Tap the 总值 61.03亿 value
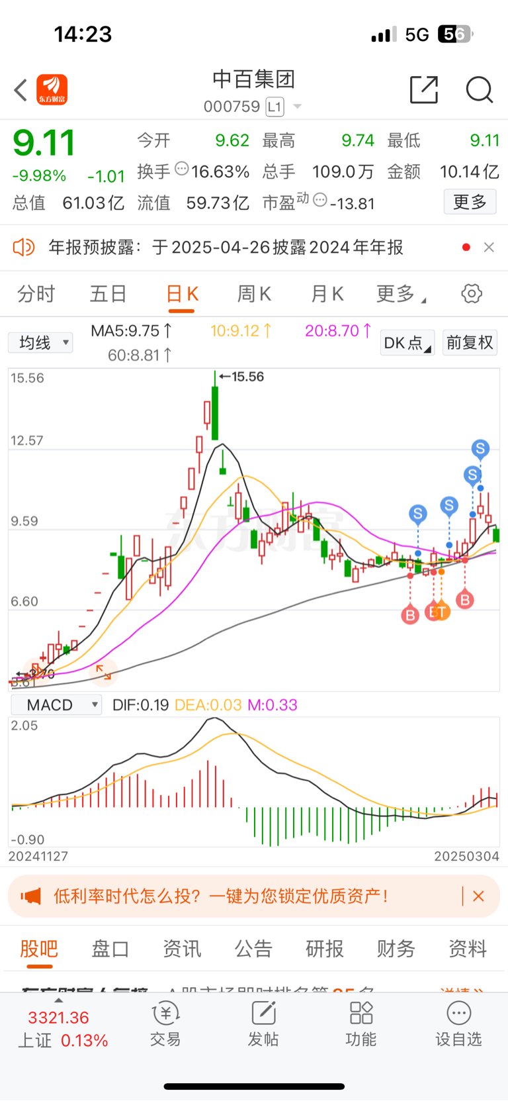Viewport: 508px width, 1101px height. click(68, 203)
